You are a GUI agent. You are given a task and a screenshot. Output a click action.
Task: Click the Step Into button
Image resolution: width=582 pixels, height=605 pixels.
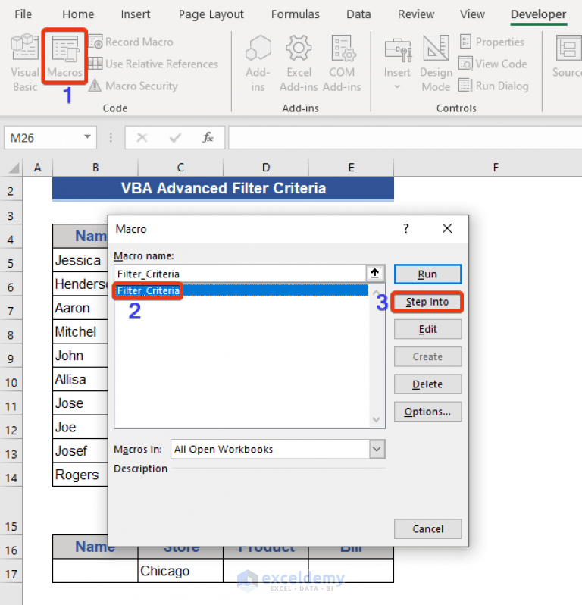pos(427,302)
